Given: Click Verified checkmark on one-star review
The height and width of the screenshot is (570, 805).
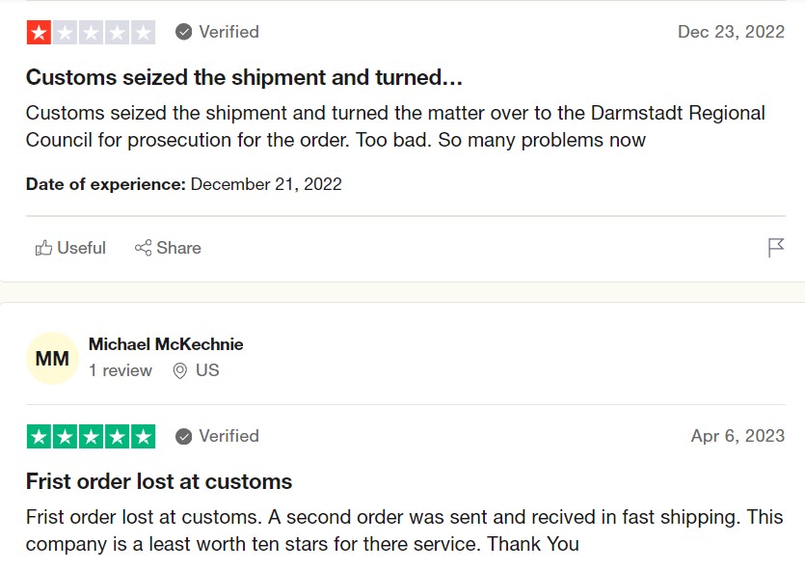Looking at the screenshot, I should pyautogui.click(x=183, y=32).
